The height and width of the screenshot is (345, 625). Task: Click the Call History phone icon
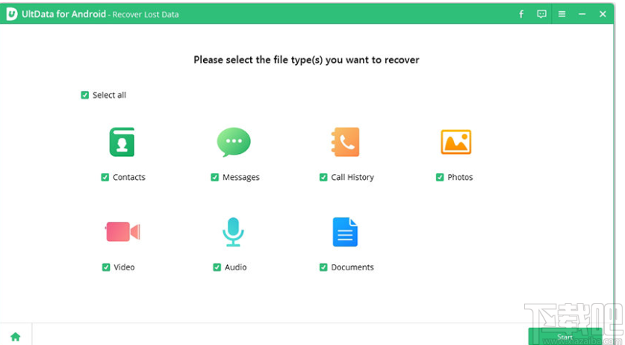point(345,142)
